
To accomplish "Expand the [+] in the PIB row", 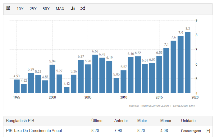I will coord(208,131).
